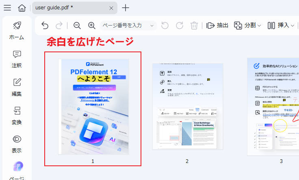299x180 pixels.
Task: Delete the page with the trash icon
Action: 194,25
